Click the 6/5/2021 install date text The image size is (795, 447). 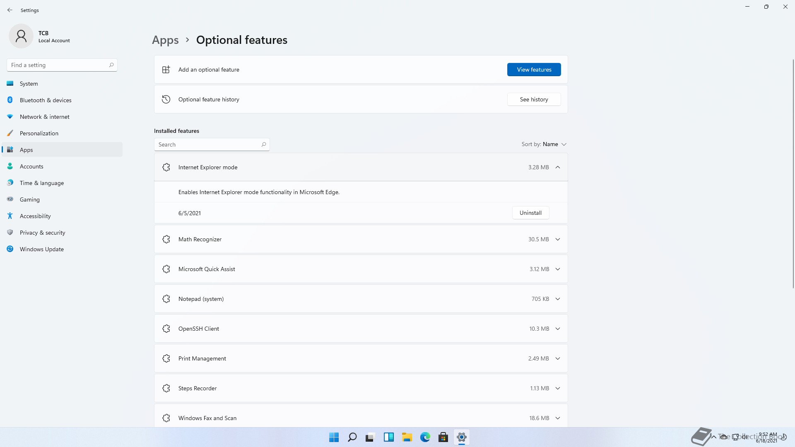click(x=190, y=213)
